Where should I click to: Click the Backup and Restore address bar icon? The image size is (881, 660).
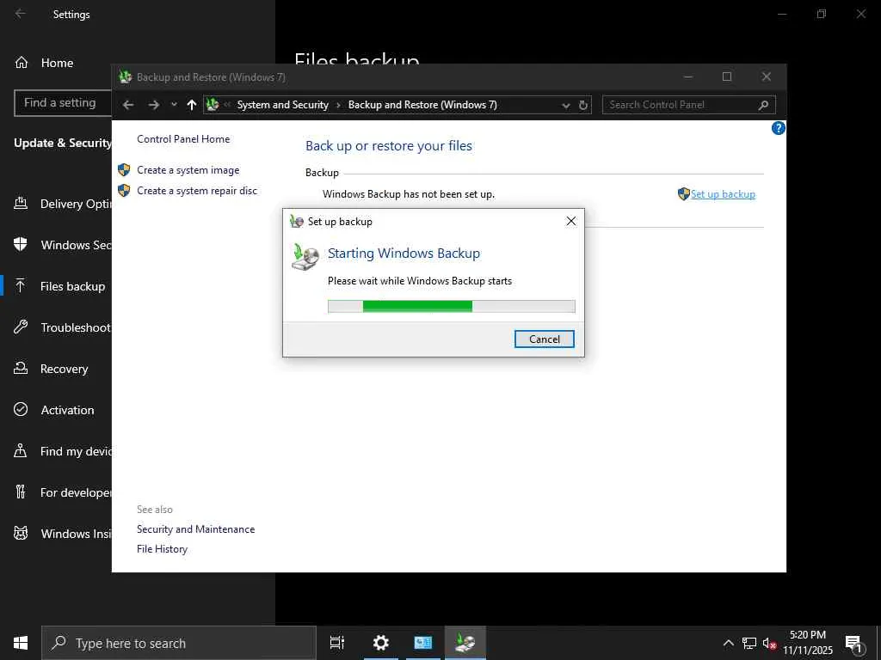click(213, 104)
